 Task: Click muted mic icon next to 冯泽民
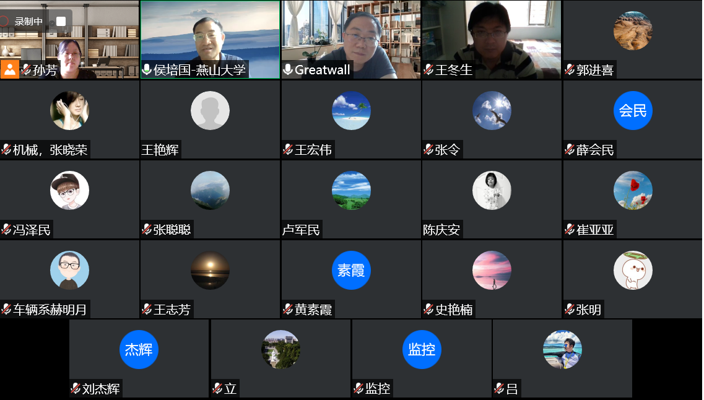click(6, 229)
